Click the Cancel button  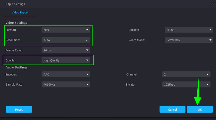point(172,110)
